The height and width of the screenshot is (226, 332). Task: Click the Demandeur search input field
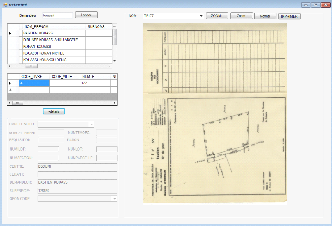57,15
